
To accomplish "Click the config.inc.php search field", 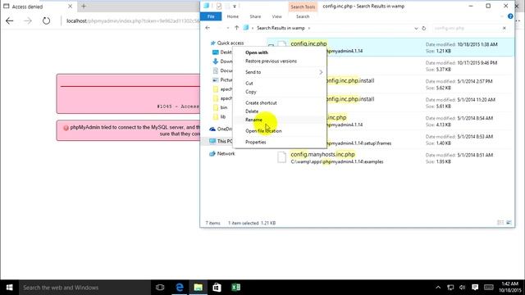I will pos(465,29).
